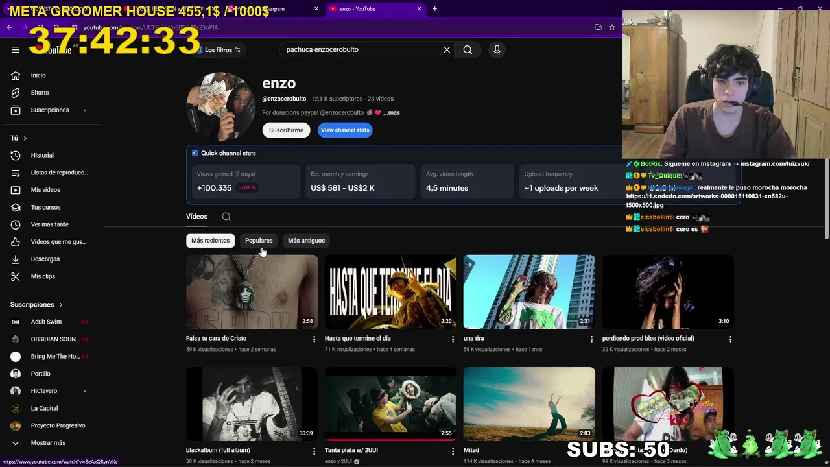Click the magnifier search button
The width and height of the screenshot is (830, 467).
coord(468,49)
